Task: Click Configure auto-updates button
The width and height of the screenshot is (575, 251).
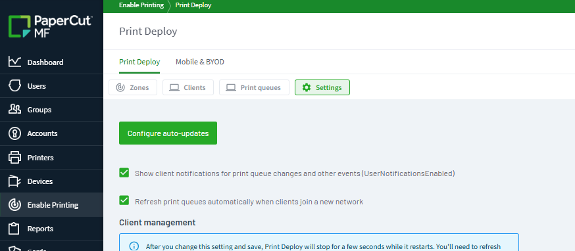Action: (x=168, y=133)
